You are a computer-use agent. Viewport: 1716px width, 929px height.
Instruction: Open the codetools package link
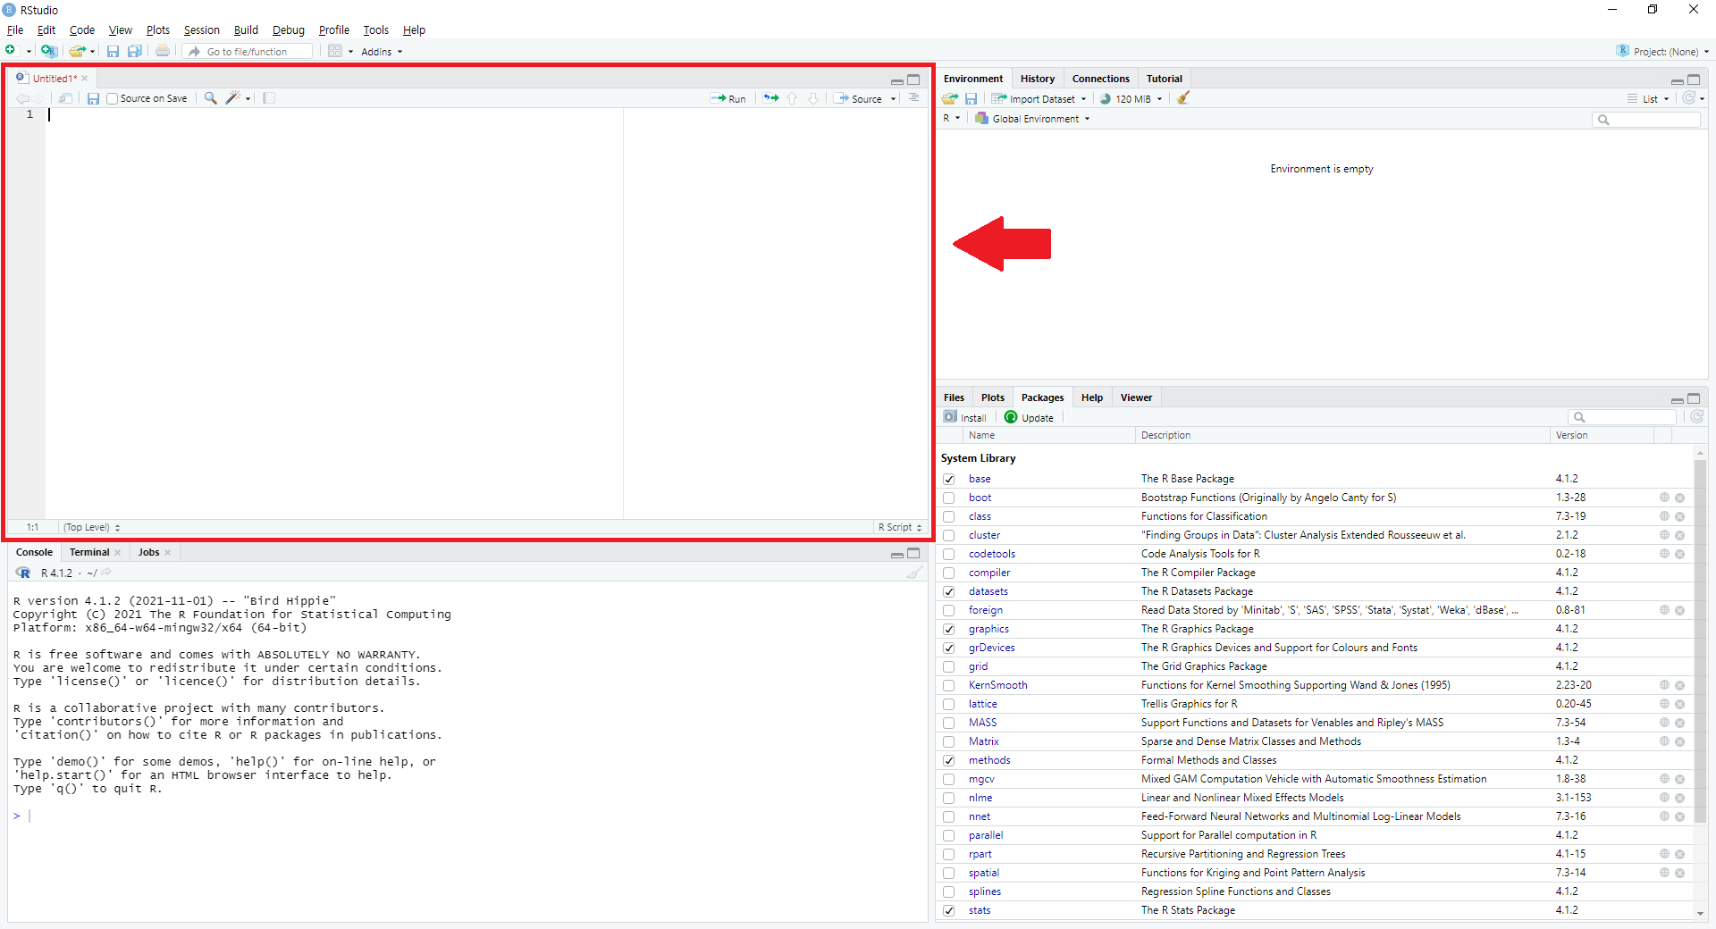coord(992,554)
